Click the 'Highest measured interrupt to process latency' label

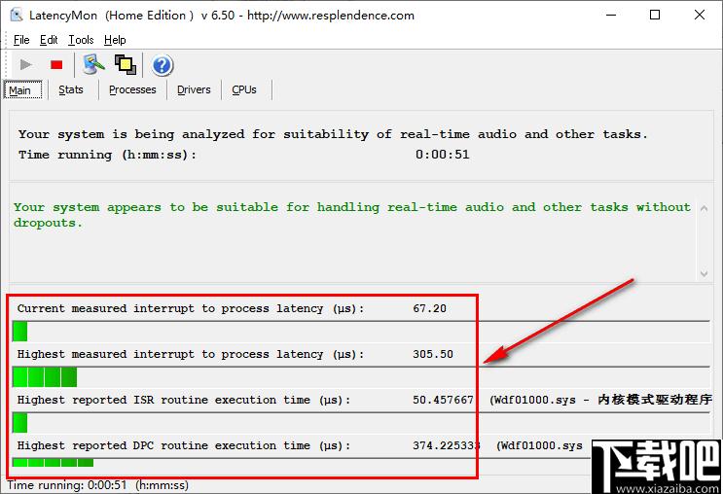191,354
